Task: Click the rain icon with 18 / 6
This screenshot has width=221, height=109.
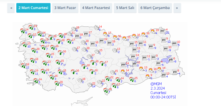Action: (34, 50)
